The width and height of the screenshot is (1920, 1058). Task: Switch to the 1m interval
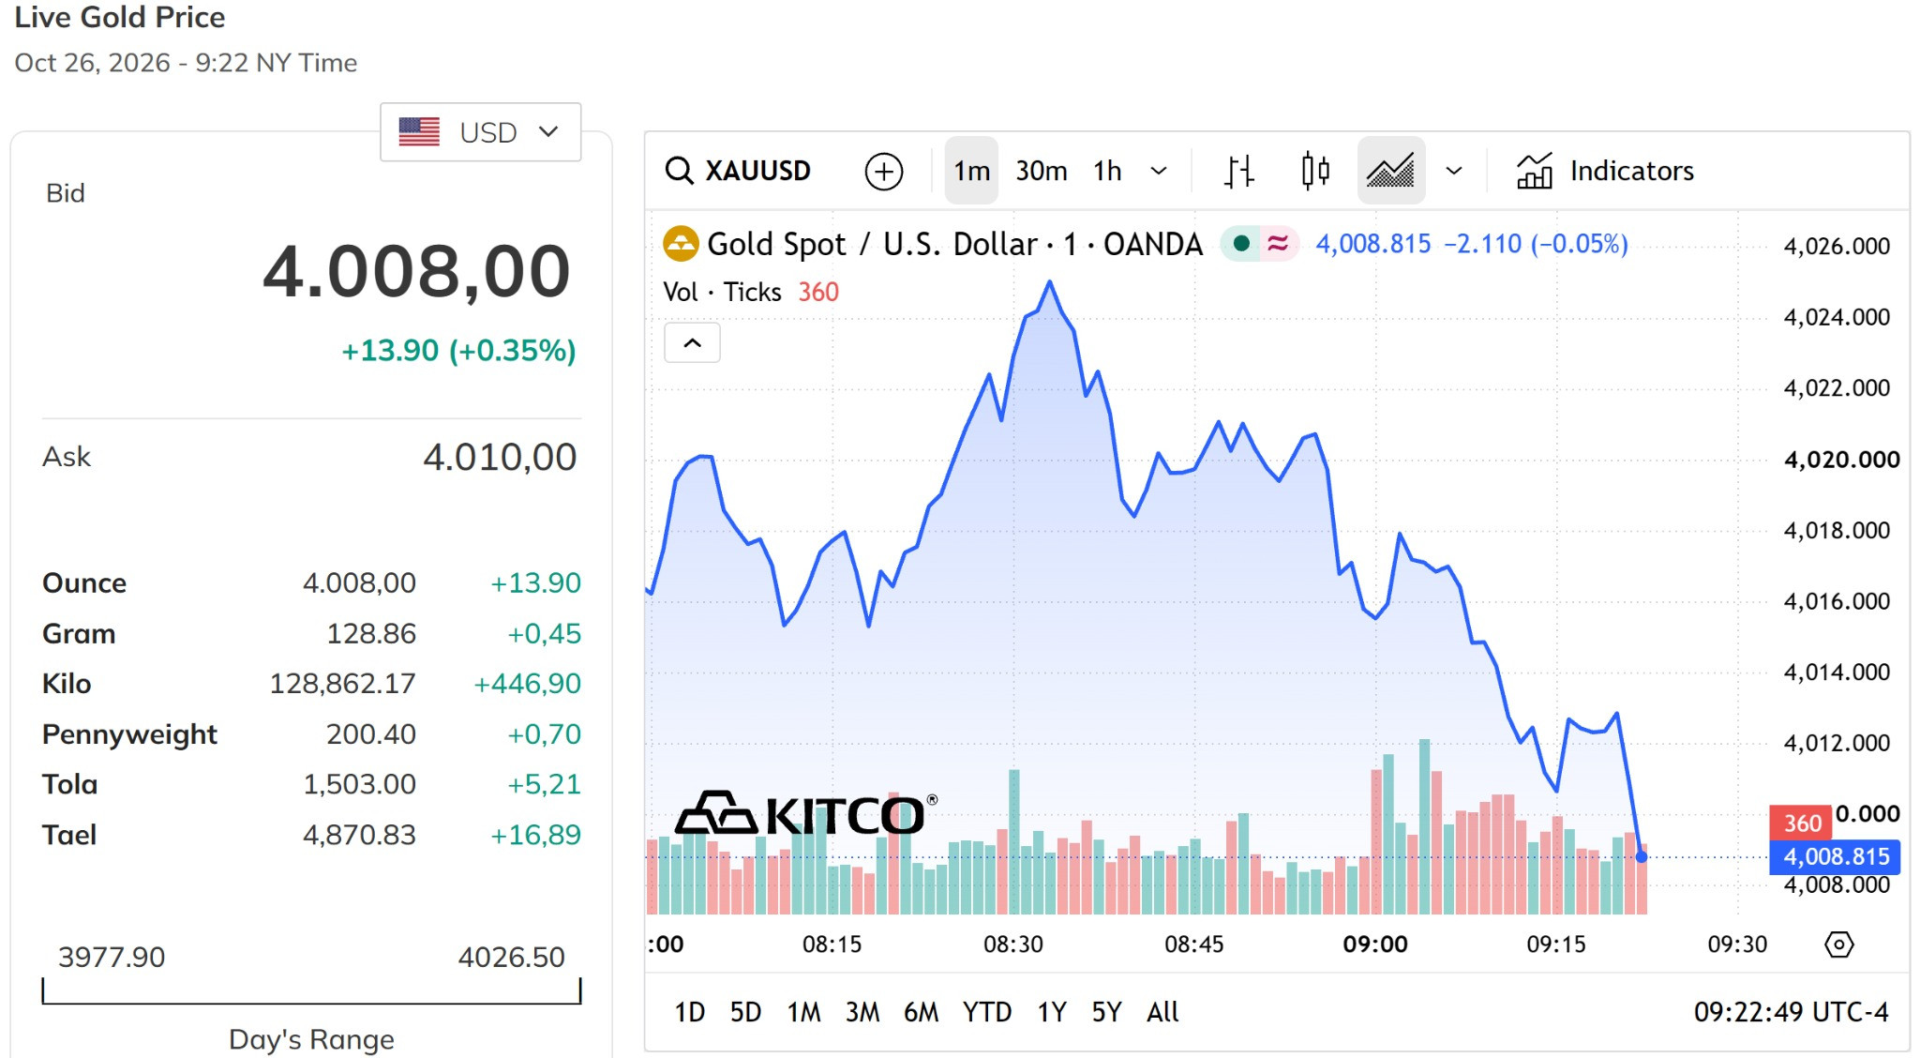point(971,171)
